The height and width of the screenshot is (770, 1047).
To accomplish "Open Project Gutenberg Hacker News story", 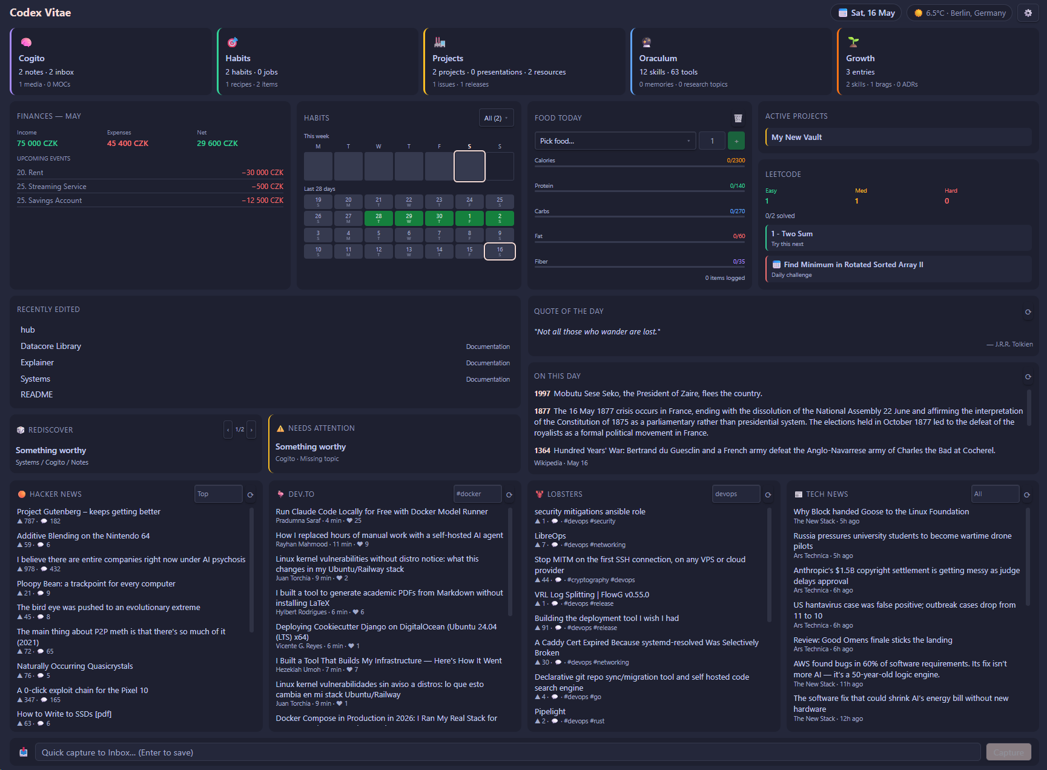I will (88, 511).
